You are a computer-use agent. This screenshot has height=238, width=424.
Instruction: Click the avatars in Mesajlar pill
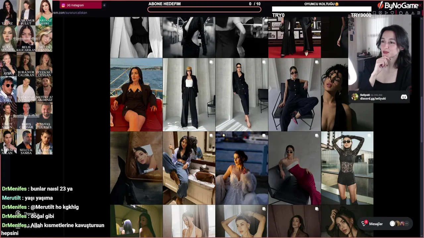(x=399, y=224)
